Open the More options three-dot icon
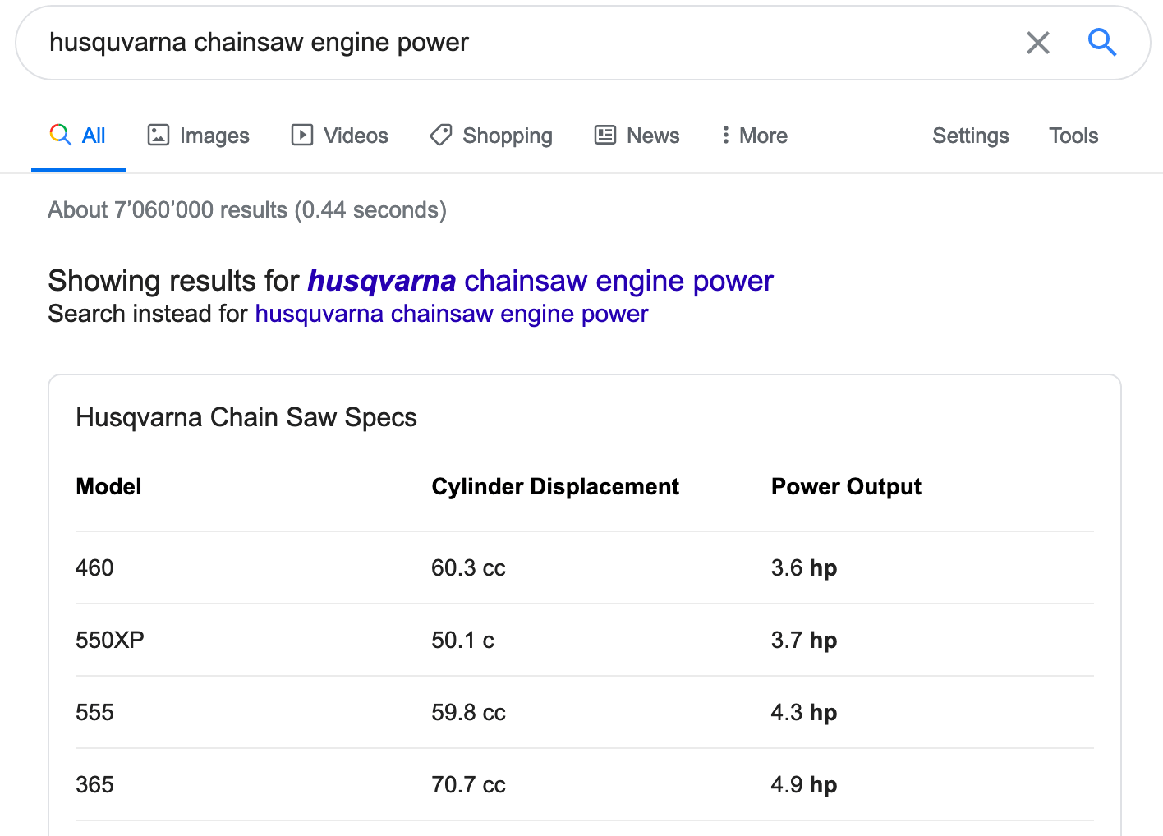1163x836 pixels. (724, 135)
